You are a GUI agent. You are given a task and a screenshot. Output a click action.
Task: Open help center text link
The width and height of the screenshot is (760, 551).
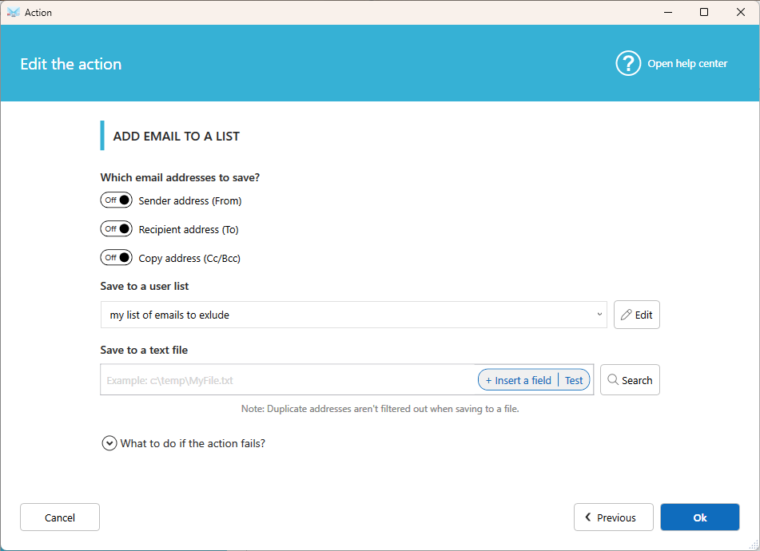pos(687,63)
